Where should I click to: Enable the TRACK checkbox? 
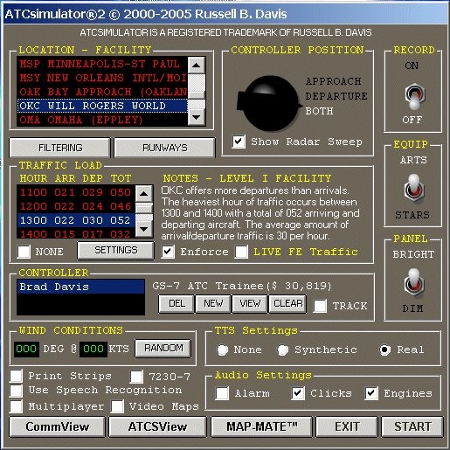(x=320, y=306)
